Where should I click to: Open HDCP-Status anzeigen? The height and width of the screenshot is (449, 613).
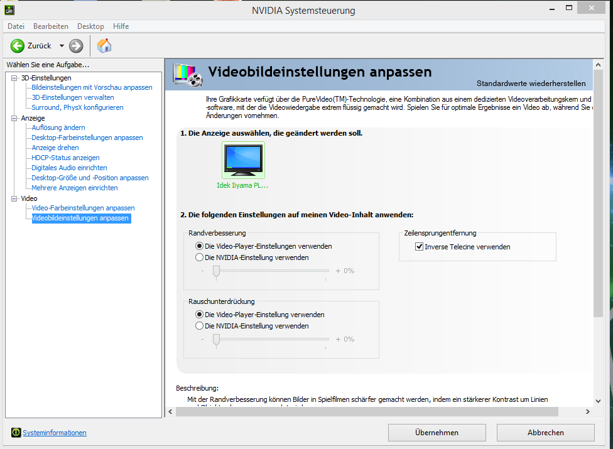[x=65, y=158]
